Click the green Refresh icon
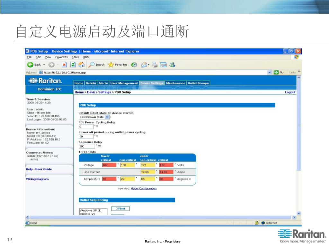Image resolution: width=329 pixels, height=246 pixels. (x=73, y=65)
